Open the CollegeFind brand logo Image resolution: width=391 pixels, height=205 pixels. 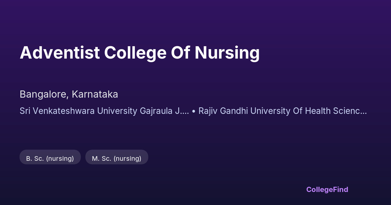pos(327,189)
